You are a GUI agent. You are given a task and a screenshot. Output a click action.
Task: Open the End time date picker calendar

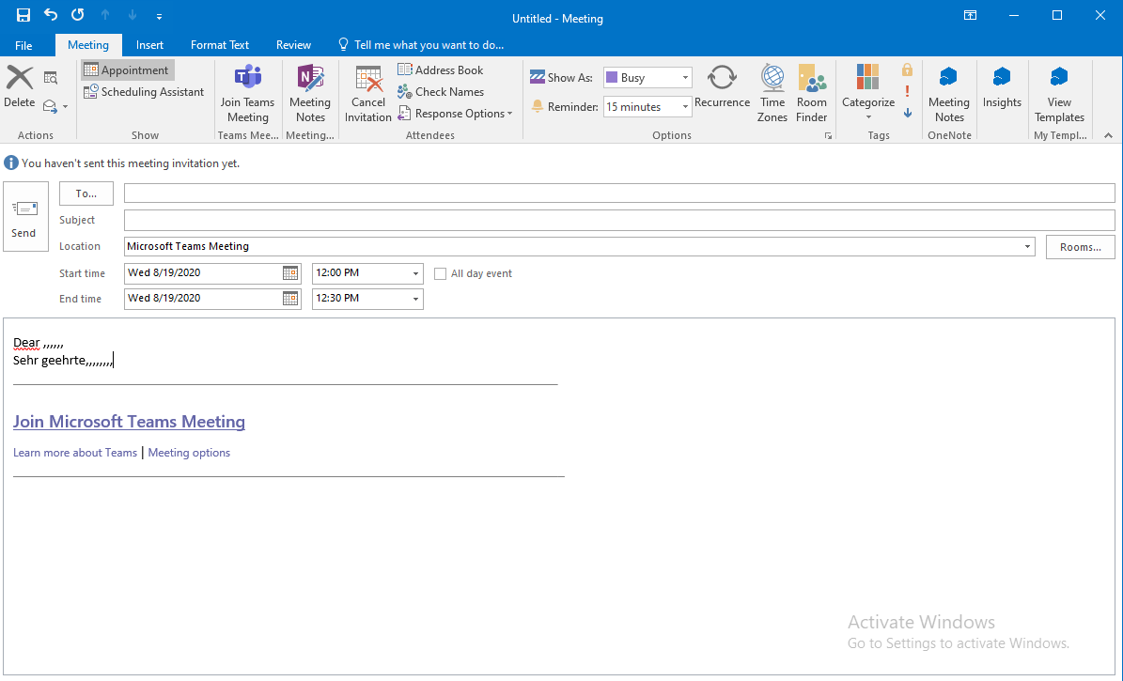(290, 299)
